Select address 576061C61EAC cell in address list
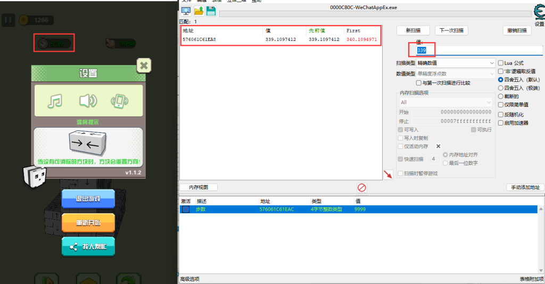Screen dimensions: 545x284 (277, 210)
